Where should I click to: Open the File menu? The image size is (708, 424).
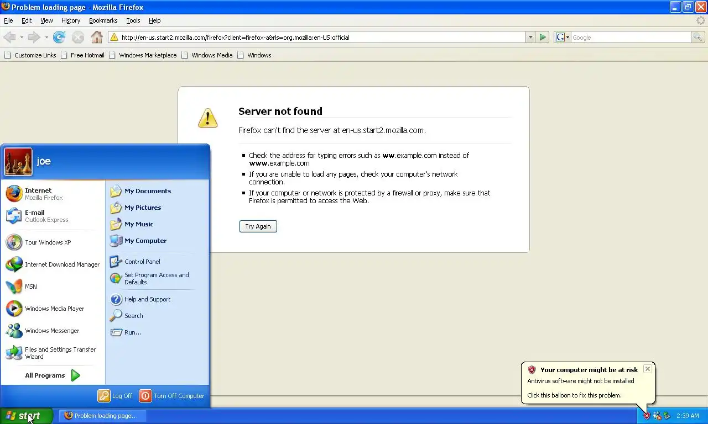8,20
